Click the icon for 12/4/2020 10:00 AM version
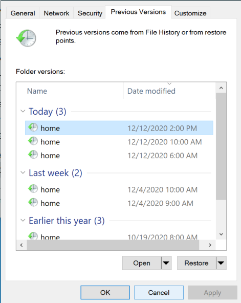The width and height of the screenshot is (241, 303). tap(33, 189)
